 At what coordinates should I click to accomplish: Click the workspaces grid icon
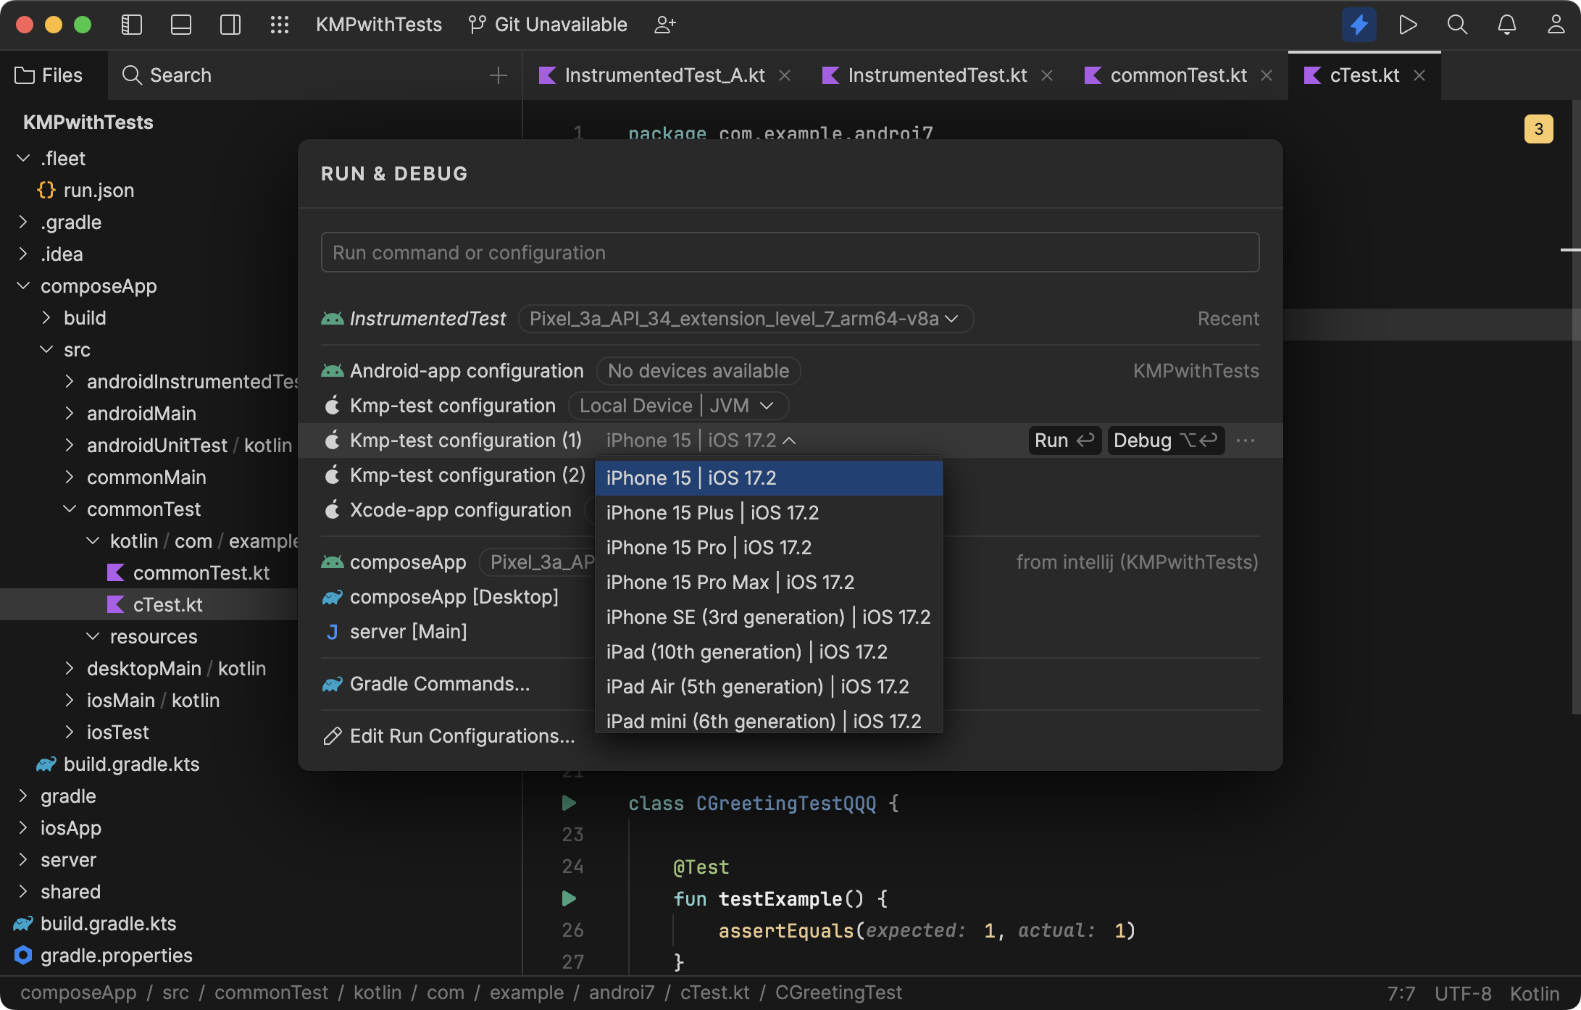point(280,24)
